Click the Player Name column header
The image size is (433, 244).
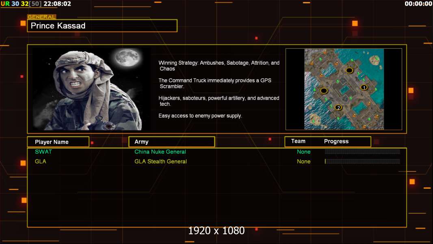tap(58, 142)
